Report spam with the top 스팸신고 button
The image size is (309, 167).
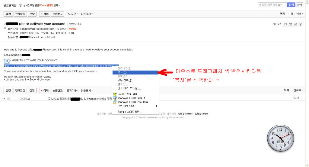[x=58, y=14]
